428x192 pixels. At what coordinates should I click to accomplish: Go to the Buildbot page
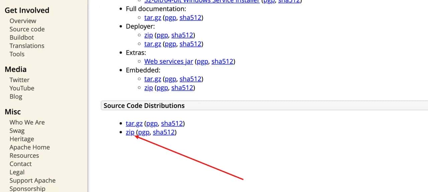click(x=22, y=37)
